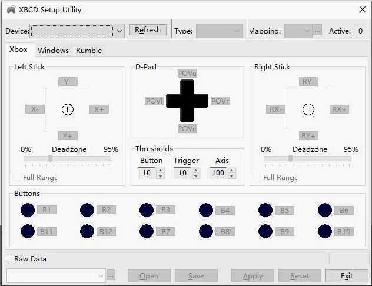Image resolution: width=372 pixels, height=286 pixels.
Task: Click the B2 button indicator circle
Action: [87, 210]
